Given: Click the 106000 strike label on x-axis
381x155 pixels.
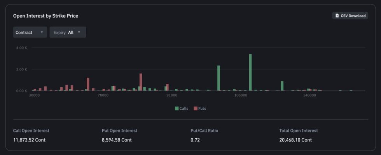Looking at the screenshot, I should tap(240, 96).
